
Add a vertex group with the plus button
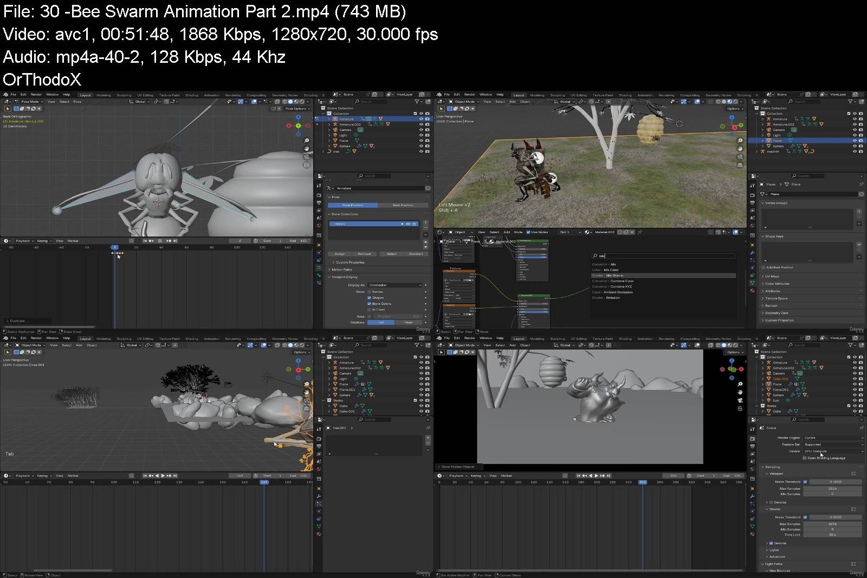pyautogui.click(x=859, y=212)
